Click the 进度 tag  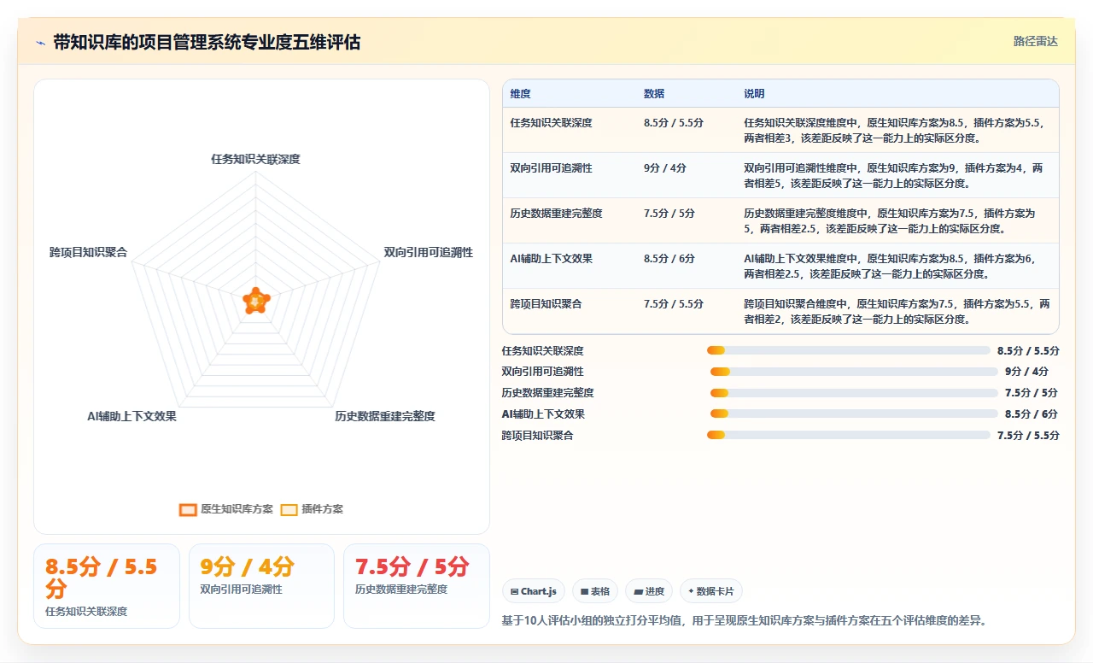point(648,591)
